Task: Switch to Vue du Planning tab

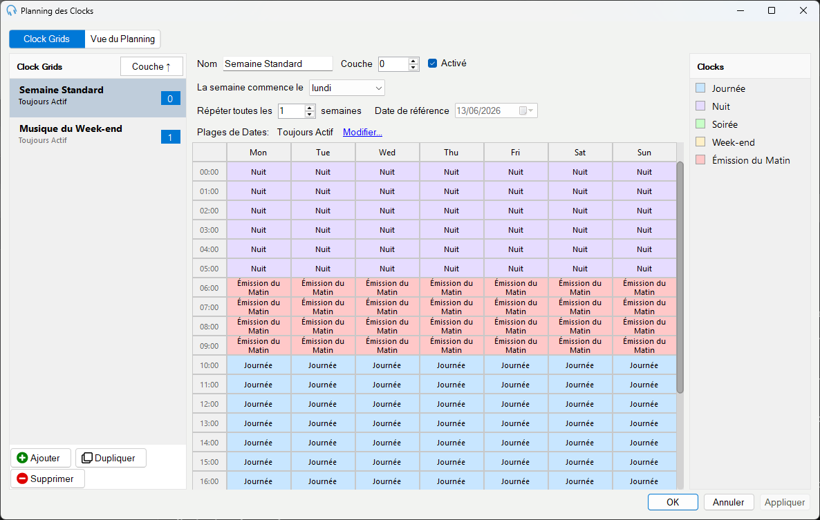Action: (x=122, y=39)
